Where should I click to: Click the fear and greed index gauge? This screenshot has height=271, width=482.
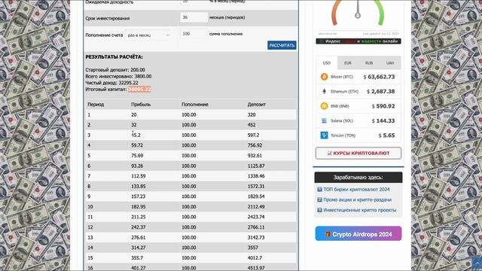coord(358,13)
